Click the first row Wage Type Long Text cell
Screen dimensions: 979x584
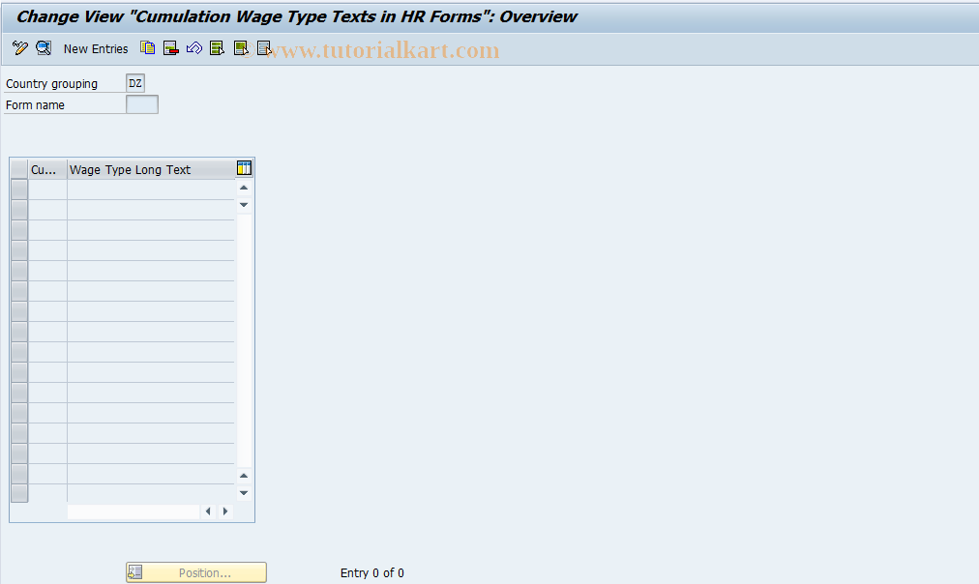click(x=151, y=190)
